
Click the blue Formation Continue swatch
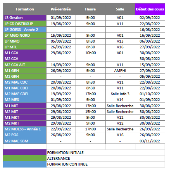25,164
